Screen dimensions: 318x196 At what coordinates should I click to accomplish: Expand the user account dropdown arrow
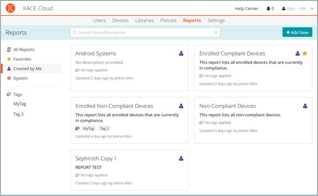312,9
